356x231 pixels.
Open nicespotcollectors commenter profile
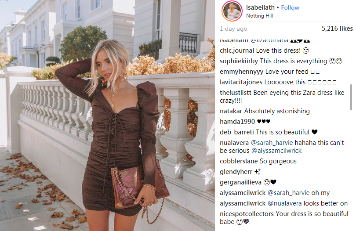click(247, 214)
